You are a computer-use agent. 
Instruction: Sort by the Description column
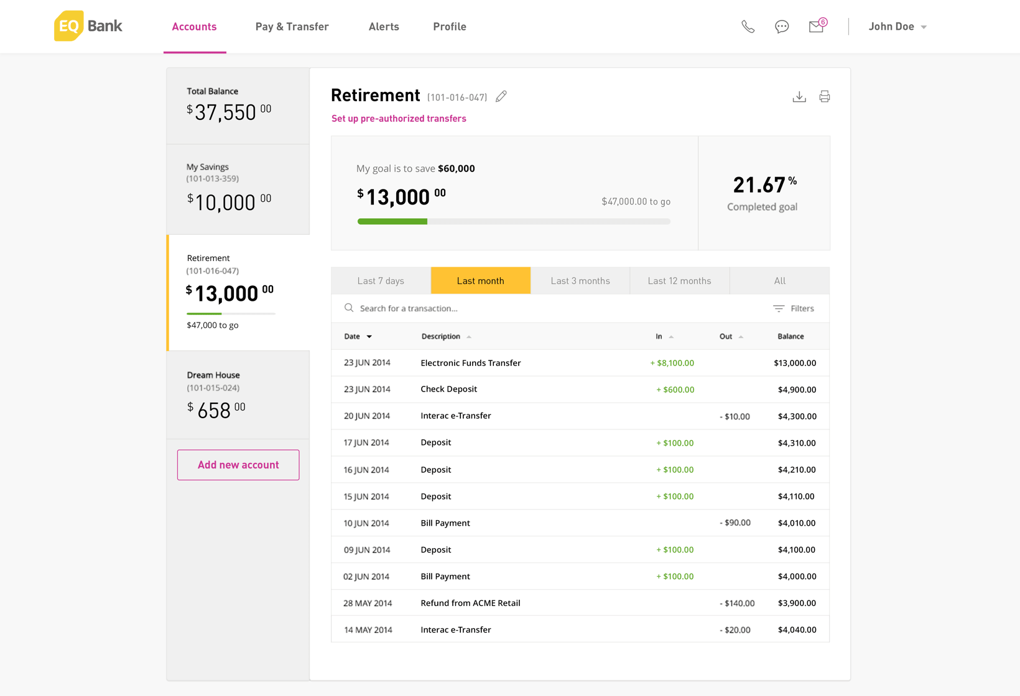[x=446, y=336]
